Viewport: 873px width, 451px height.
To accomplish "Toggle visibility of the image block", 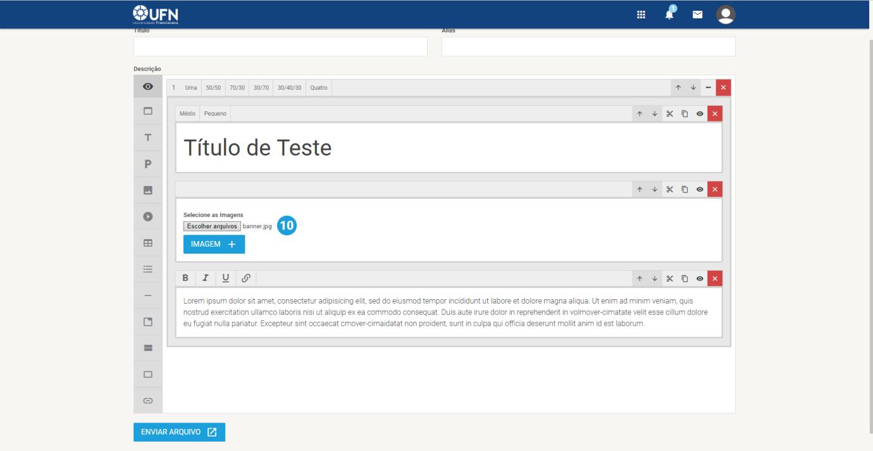I will point(700,190).
